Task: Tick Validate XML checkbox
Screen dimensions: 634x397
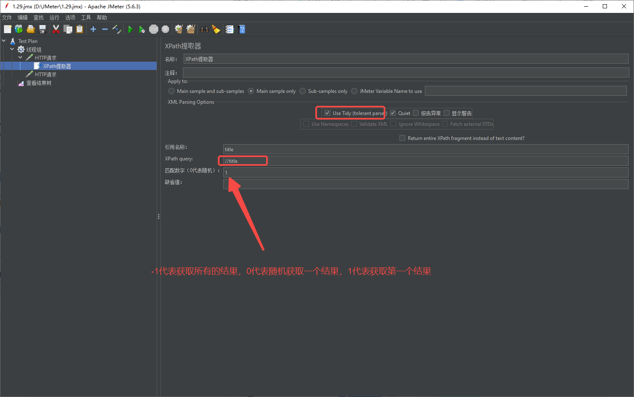Action: pos(354,124)
